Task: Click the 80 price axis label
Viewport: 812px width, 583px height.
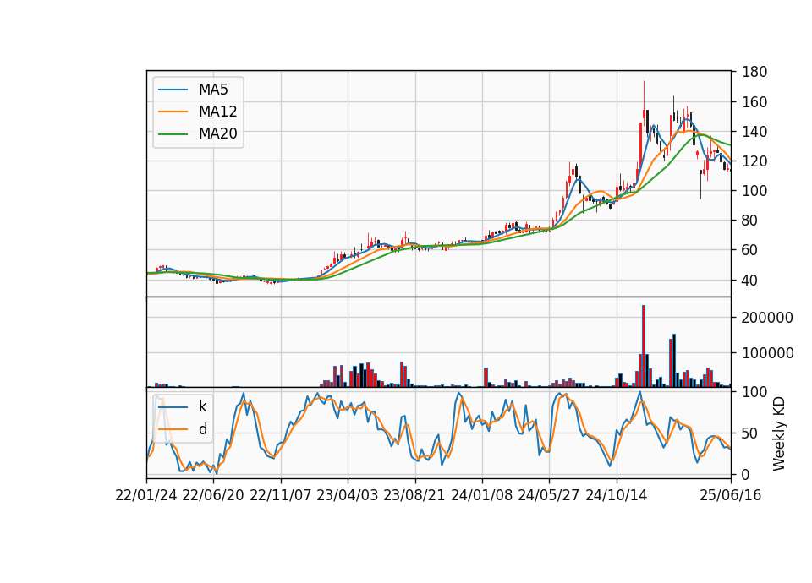Action: (x=750, y=221)
